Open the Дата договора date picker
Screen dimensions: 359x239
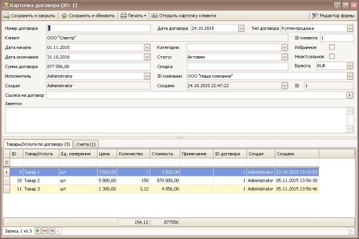coord(241,28)
